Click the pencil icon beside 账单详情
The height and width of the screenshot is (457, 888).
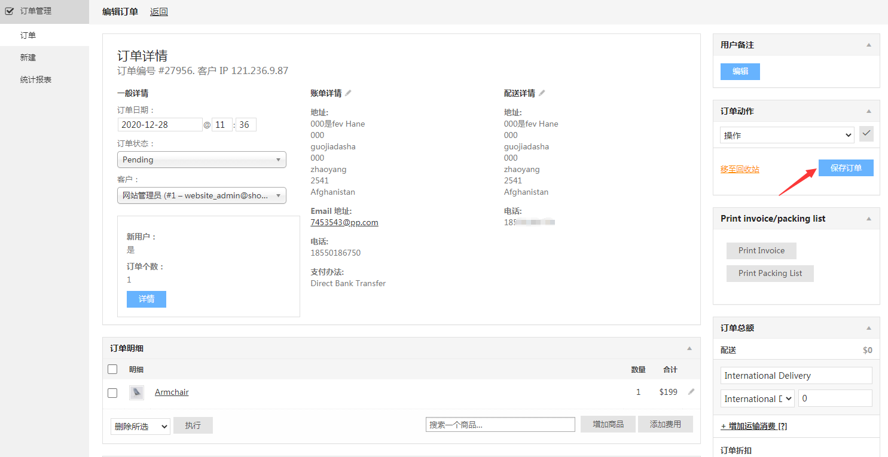tap(349, 93)
